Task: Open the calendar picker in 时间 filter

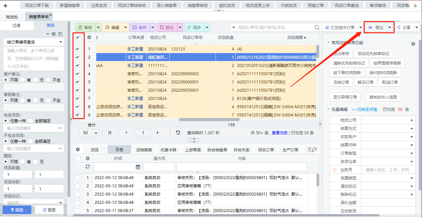Action: (138, 167)
